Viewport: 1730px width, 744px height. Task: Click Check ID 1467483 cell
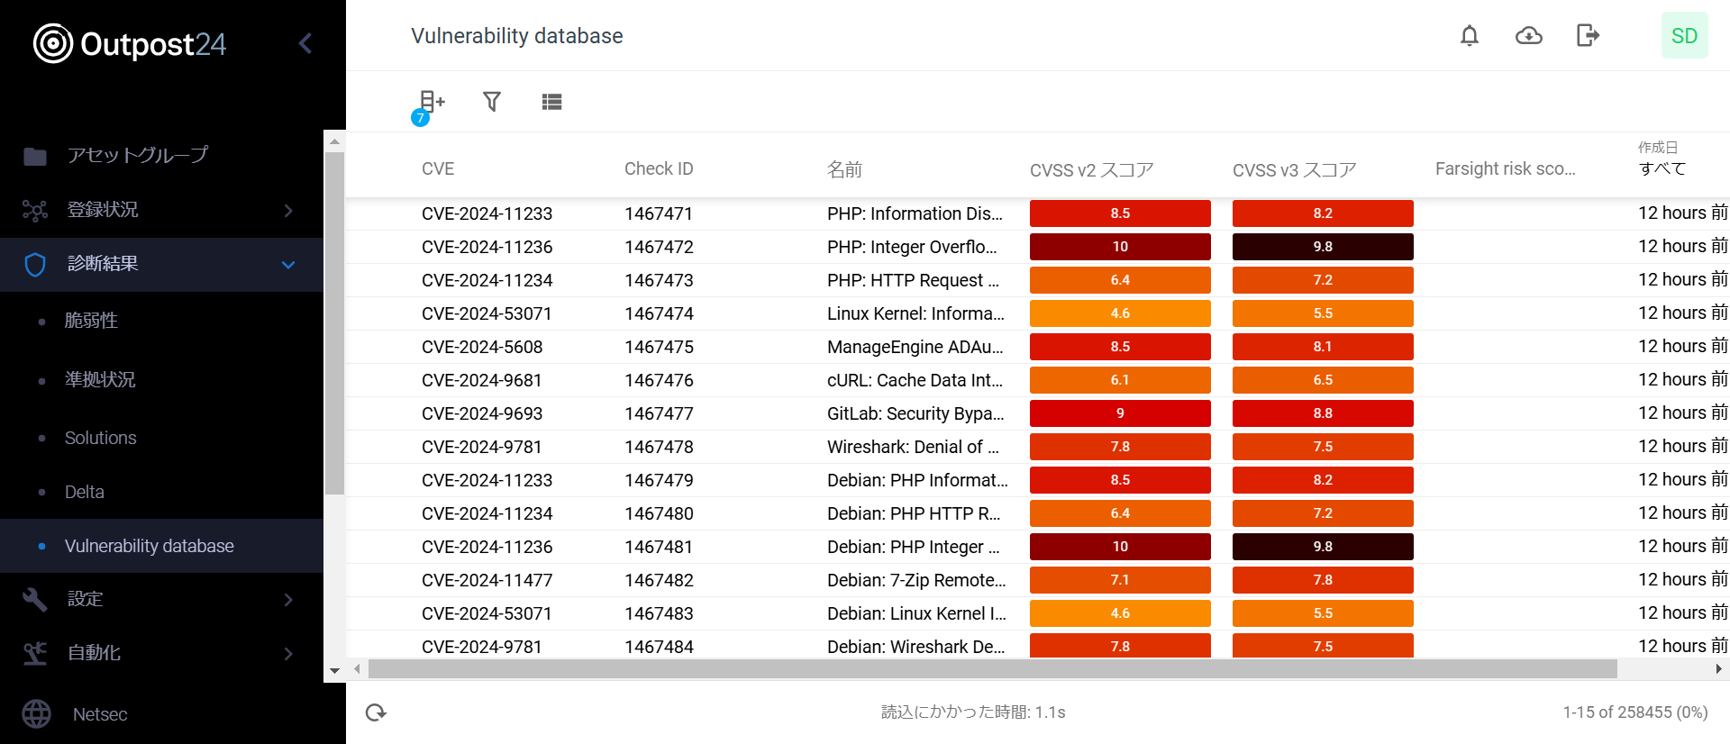[x=659, y=613]
